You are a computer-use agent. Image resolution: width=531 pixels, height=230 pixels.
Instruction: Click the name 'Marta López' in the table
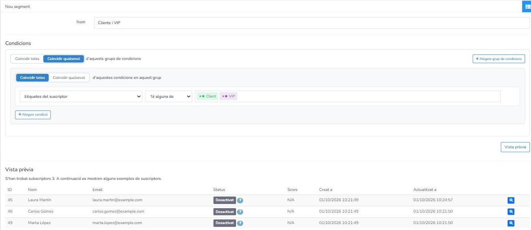(x=40, y=223)
